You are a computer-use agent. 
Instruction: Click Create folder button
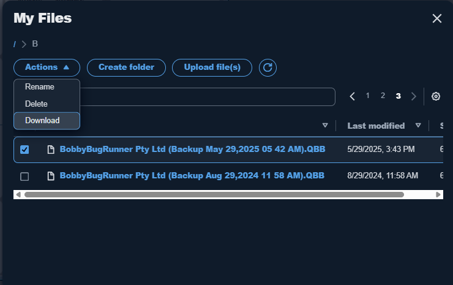(x=126, y=67)
